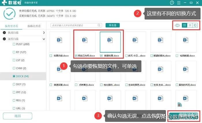Viewport: 202px width, 123px height.
Task: Check the 恢复内容.docx checkbox
Action: [51, 56]
